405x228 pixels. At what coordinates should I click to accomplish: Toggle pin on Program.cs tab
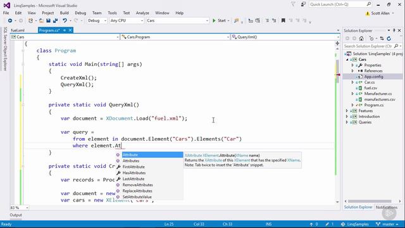click(65, 30)
